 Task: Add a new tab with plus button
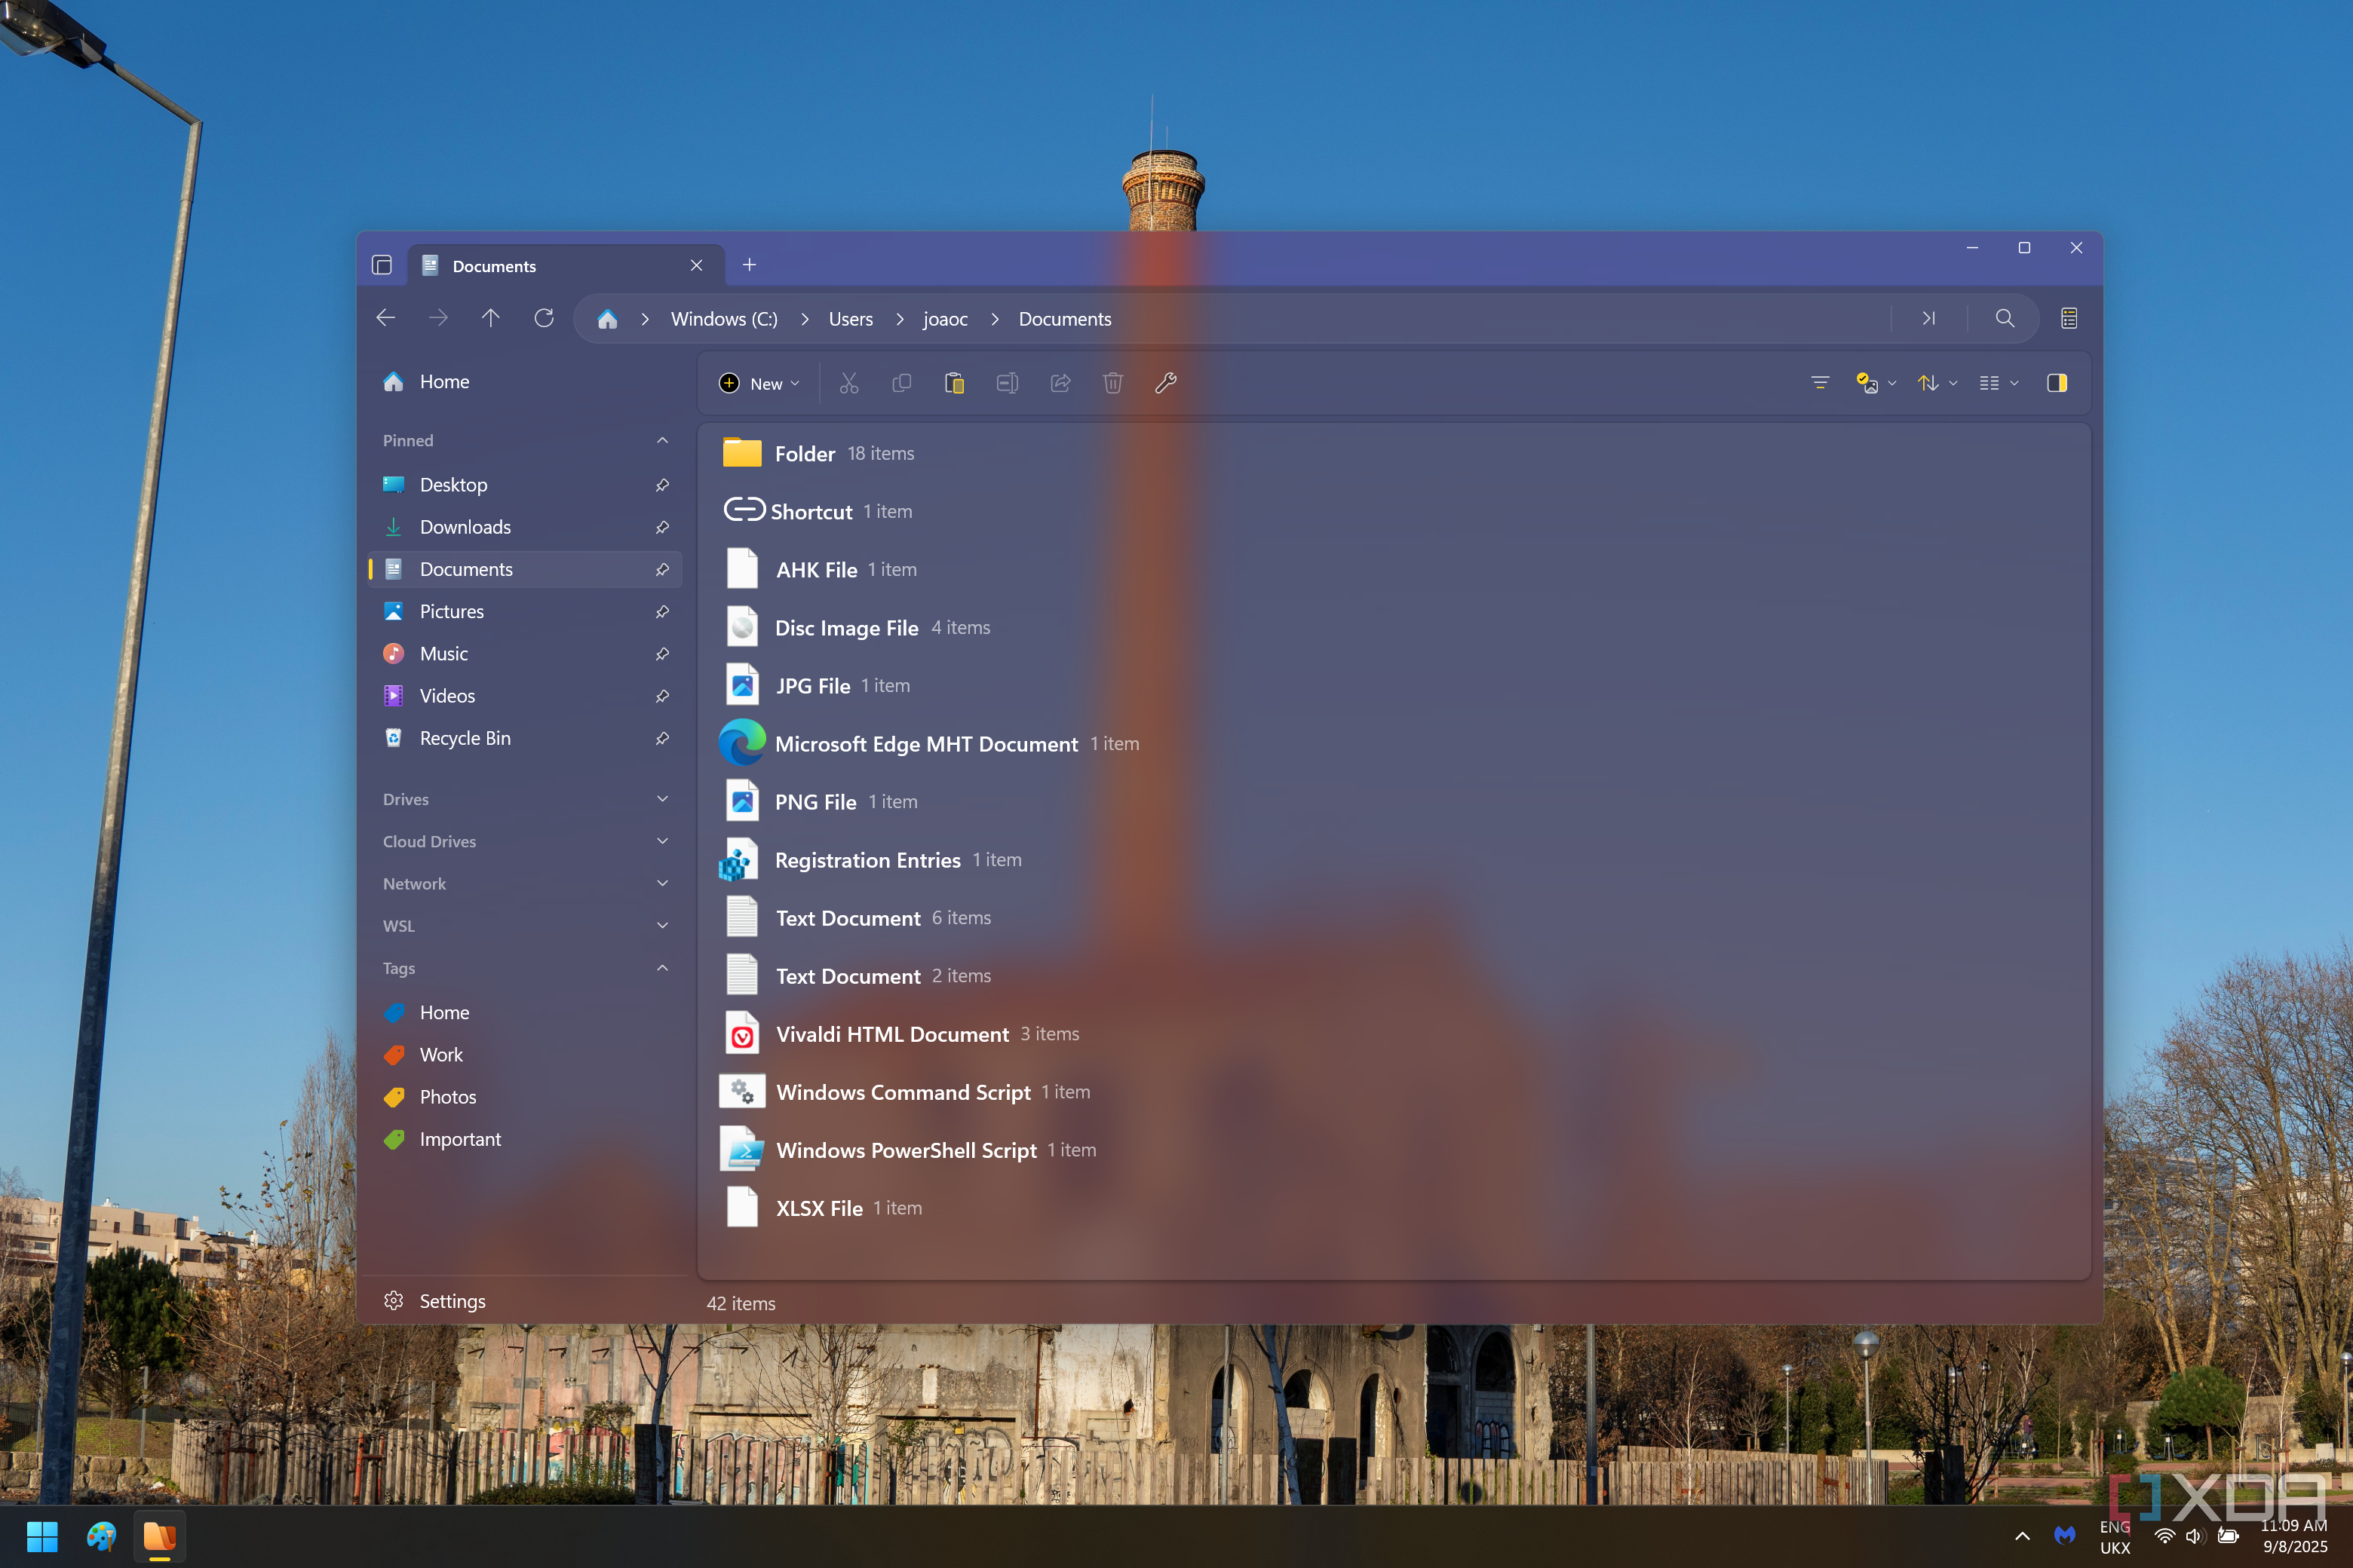(750, 265)
